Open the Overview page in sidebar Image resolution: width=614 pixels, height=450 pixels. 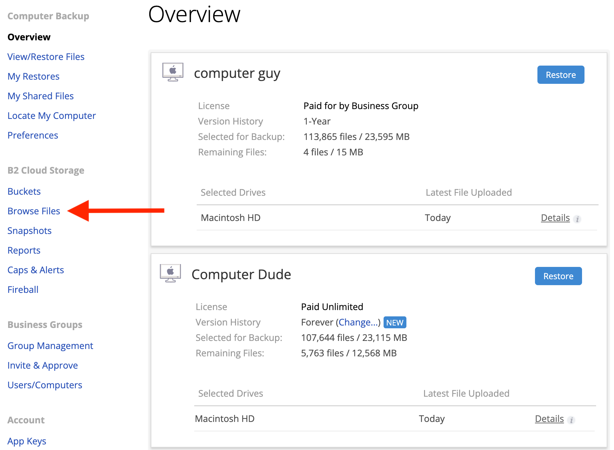pos(29,37)
